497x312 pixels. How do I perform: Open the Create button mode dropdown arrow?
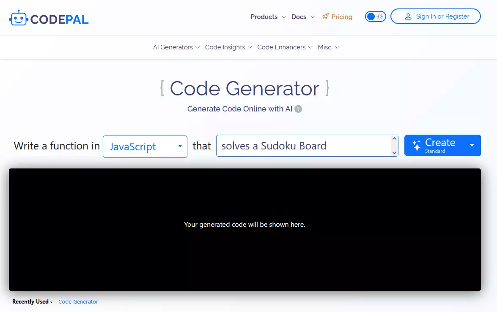point(472,145)
